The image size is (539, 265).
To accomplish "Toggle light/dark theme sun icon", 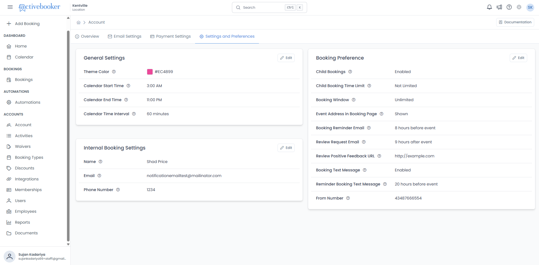I will tap(519, 7).
